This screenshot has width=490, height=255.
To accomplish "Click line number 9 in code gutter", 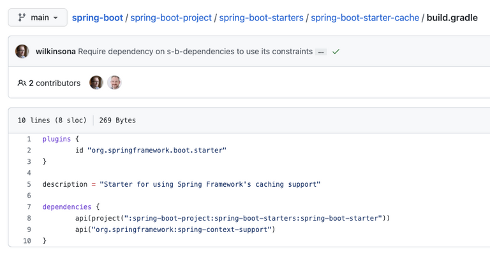I will pyautogui.click(x=29, y=229).
